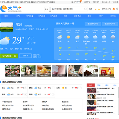Viewport: 119px width, 119px height.
Task: Click the 漯河15天天气 button
Action: pos(93,24)
